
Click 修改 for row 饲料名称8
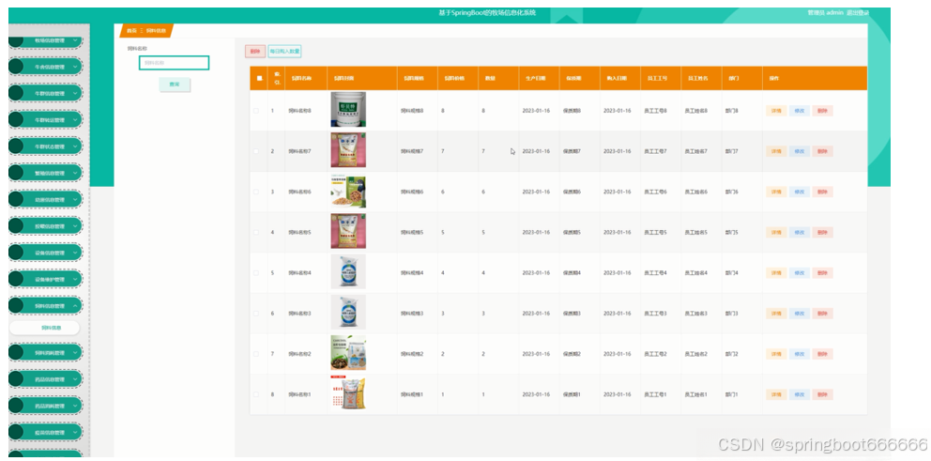(x=800, y=111)
